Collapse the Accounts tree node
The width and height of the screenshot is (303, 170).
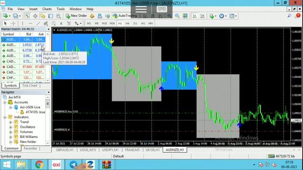5,102
